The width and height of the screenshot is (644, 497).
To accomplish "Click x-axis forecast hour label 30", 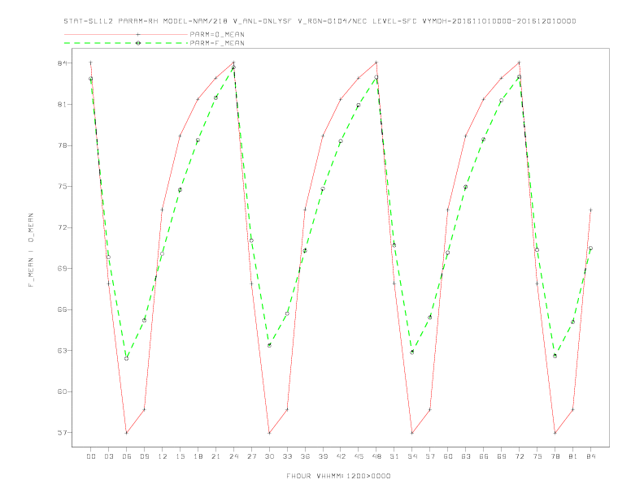I will click(269, 456).
